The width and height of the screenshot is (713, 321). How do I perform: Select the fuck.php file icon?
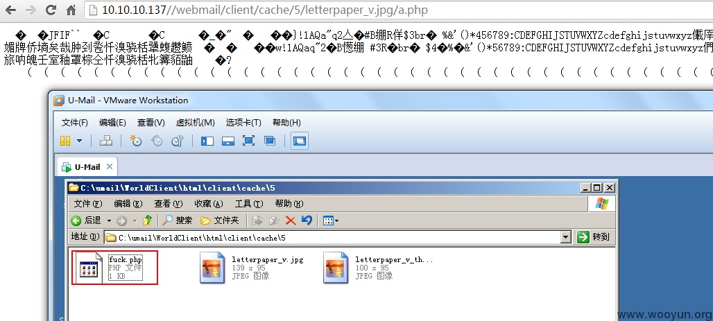(89, 268)
